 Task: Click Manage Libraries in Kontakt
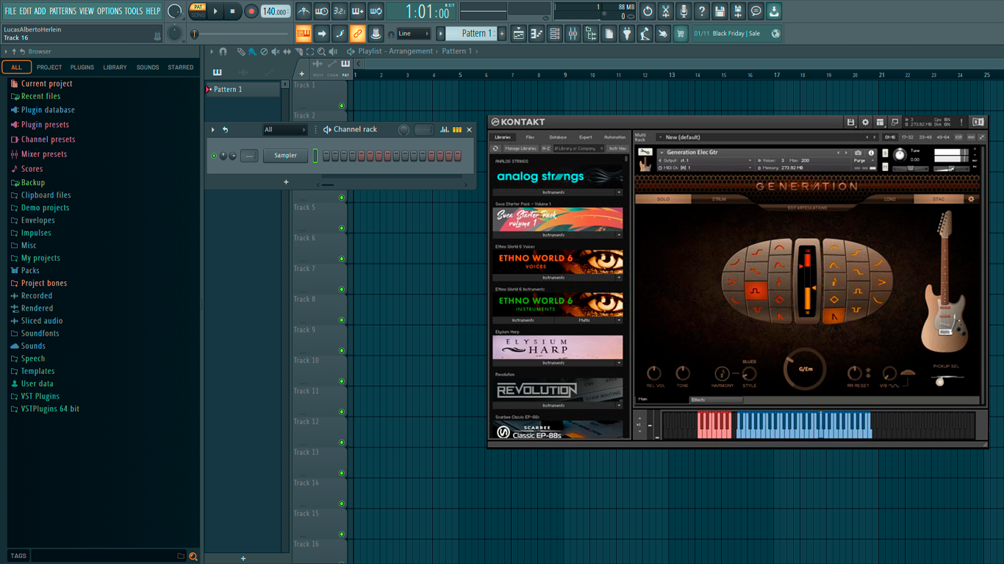tap(520, 148)
